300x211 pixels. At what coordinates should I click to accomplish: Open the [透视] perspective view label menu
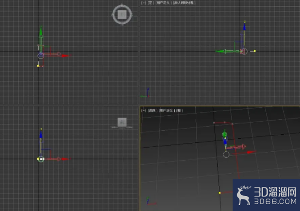coord(153,110)
